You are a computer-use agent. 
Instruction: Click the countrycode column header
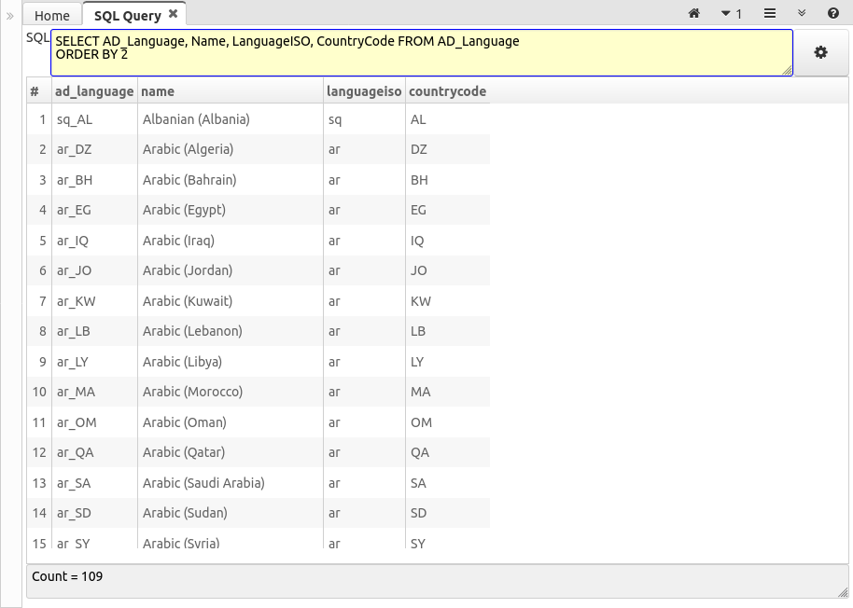[447, 91]
